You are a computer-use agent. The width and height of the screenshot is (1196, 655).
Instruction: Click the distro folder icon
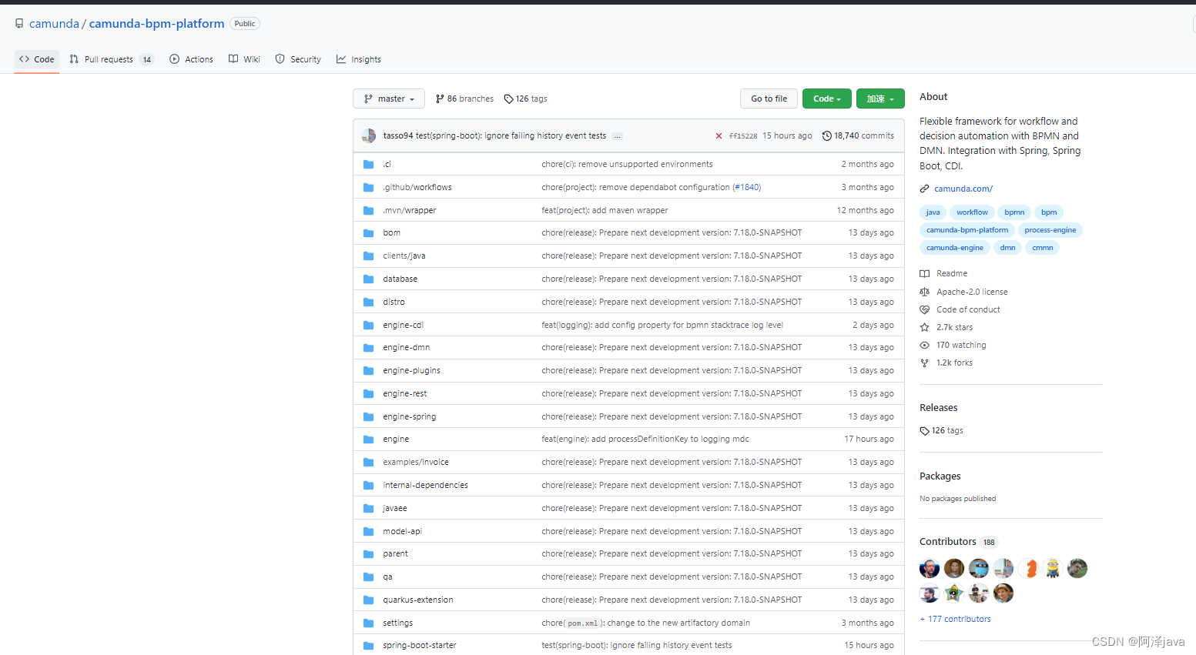tap(368, 302)
